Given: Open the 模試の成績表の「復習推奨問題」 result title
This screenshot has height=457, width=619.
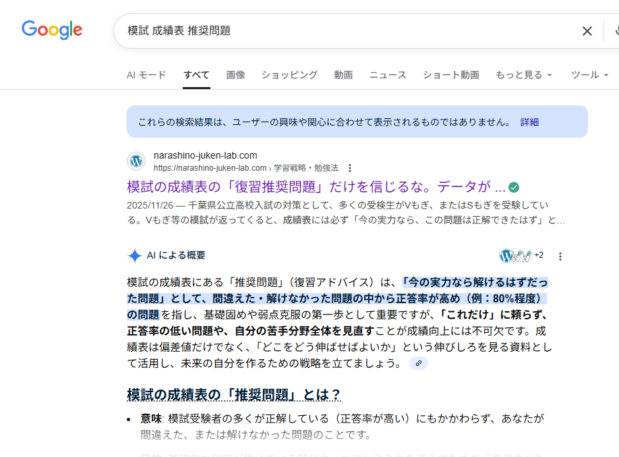Looking at the screenshot, I should [x=316, y=187].
